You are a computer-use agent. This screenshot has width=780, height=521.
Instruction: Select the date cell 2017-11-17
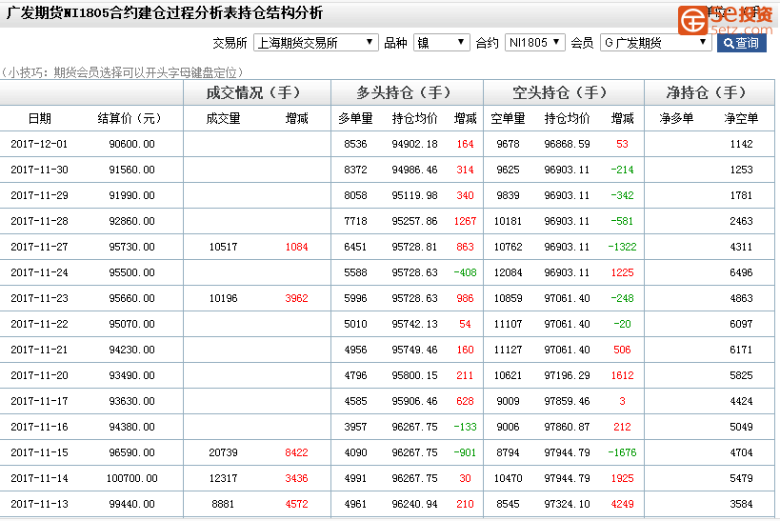(39, 401)
